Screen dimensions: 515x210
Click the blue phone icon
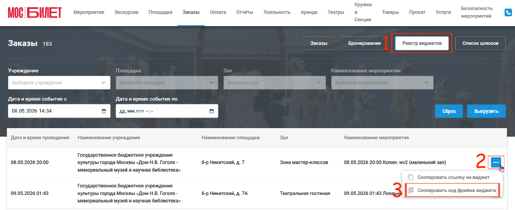508,13
